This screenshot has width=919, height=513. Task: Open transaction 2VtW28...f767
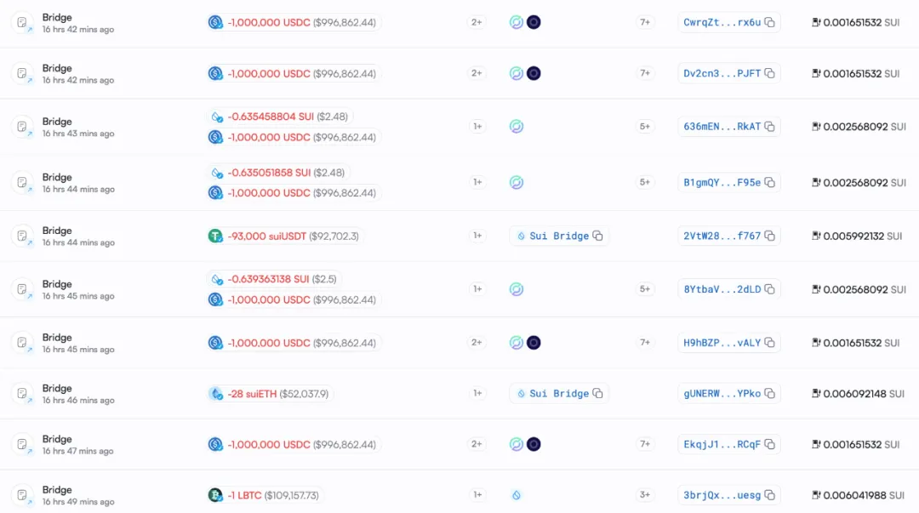[722, 237]
